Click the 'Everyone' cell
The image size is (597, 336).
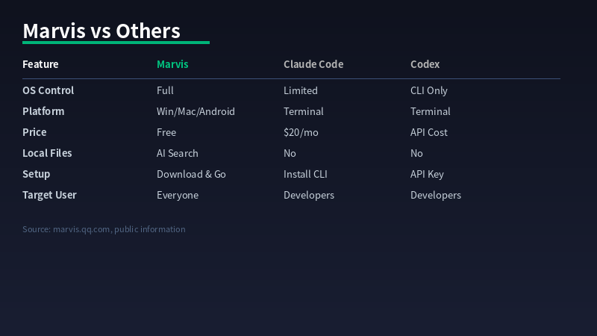(x=178, y=196)
